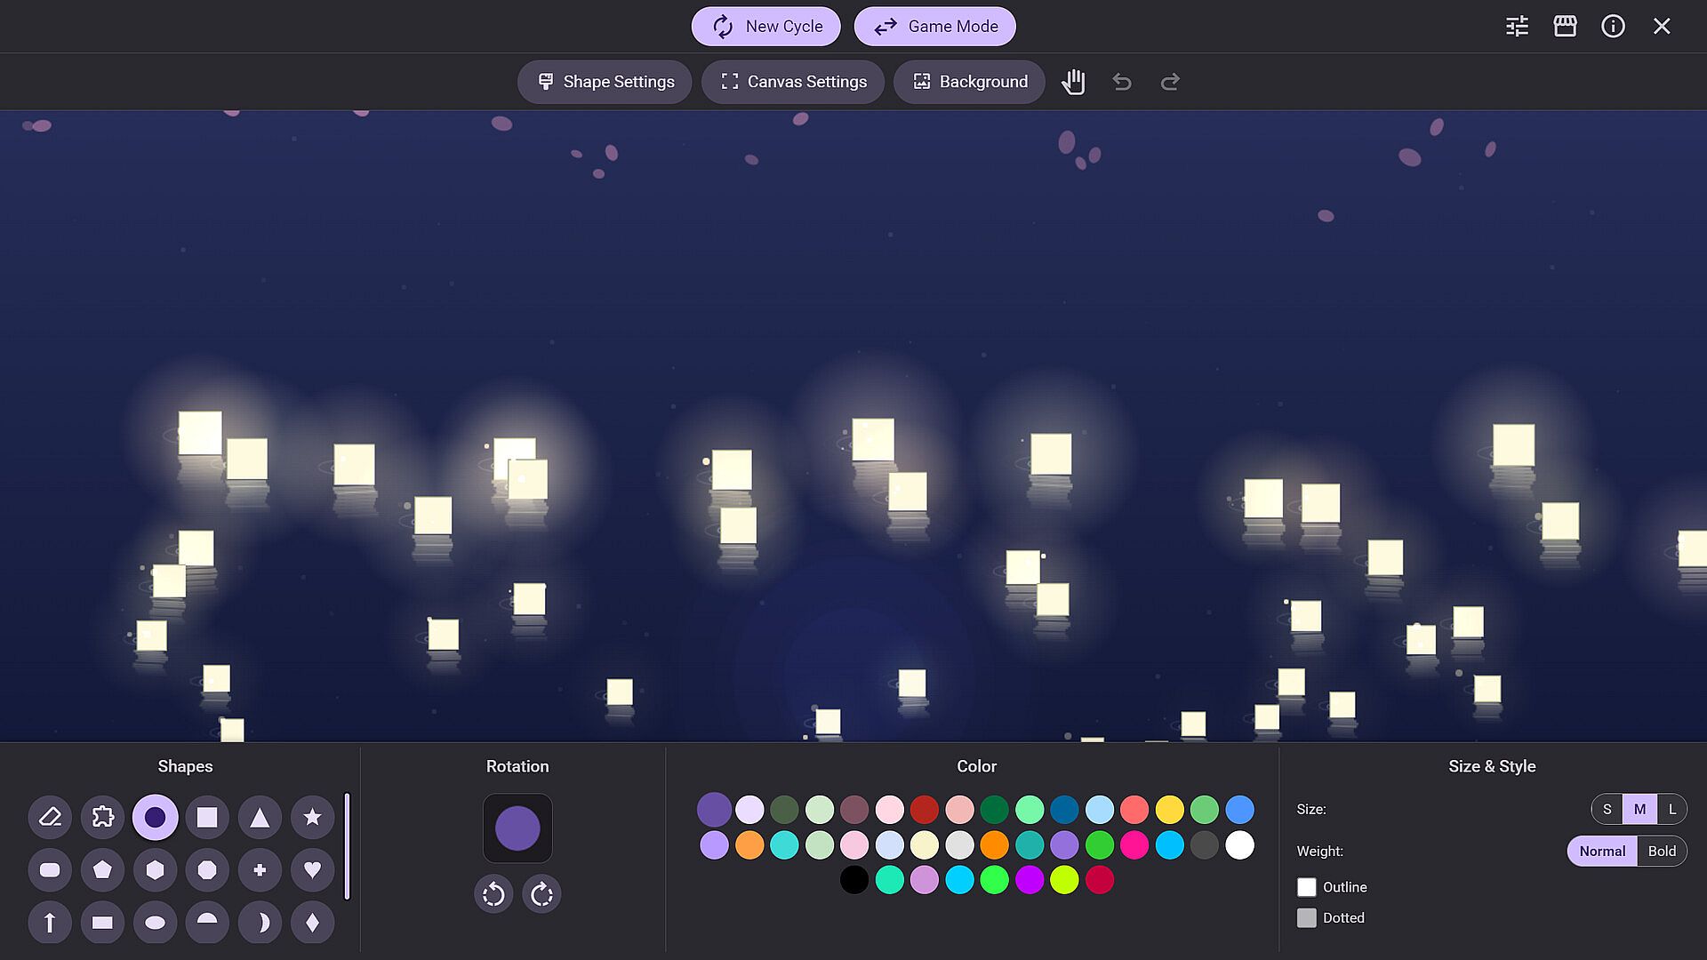Click the undo arrow
The image size is (1707, 960).
tap(1122, 82)
